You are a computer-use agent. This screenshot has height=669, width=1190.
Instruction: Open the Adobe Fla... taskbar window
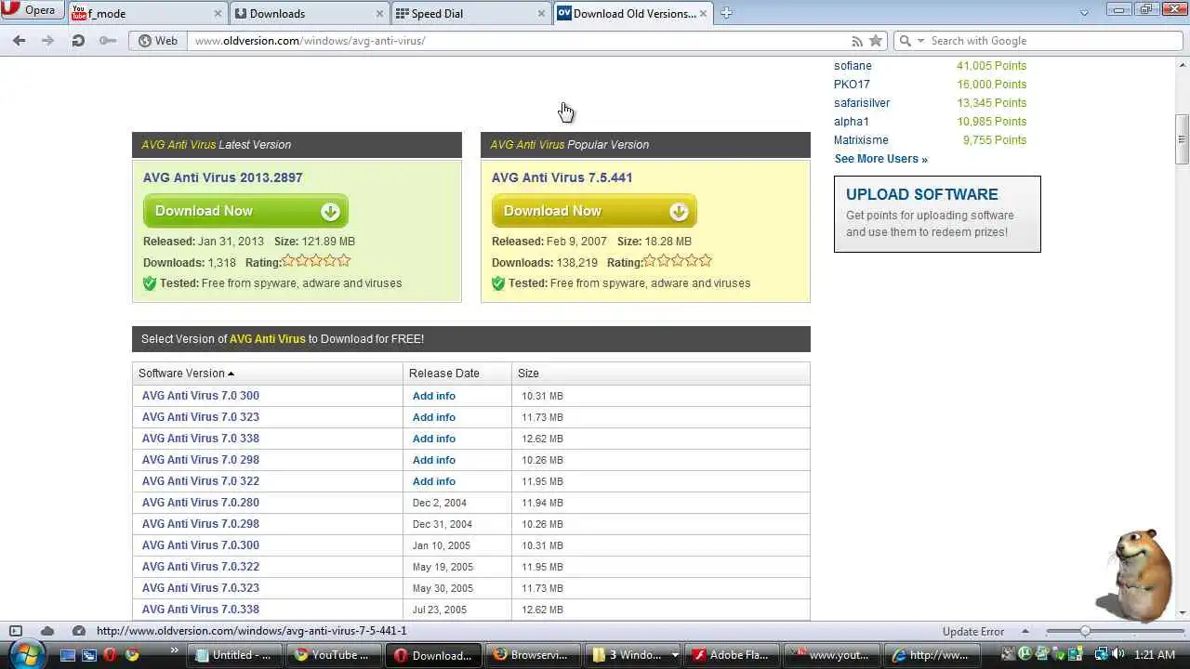point(732,655)
